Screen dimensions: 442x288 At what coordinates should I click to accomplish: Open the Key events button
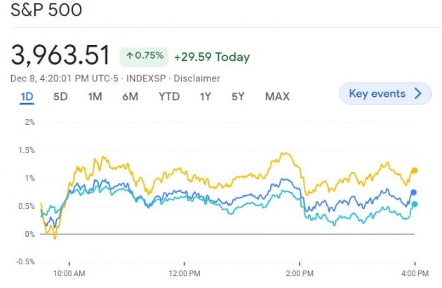[384, 94]
